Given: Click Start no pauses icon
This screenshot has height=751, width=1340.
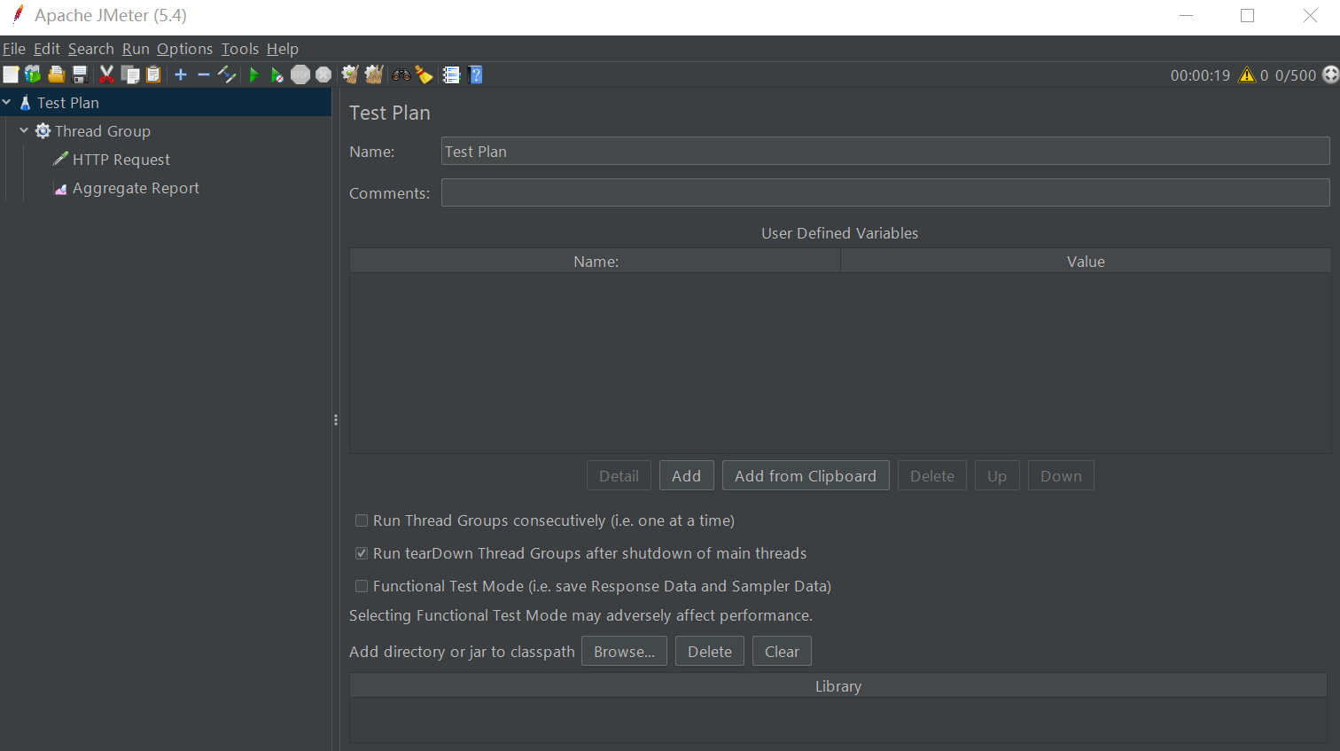Looking at the screenshot, I should (x=277, y=74).
